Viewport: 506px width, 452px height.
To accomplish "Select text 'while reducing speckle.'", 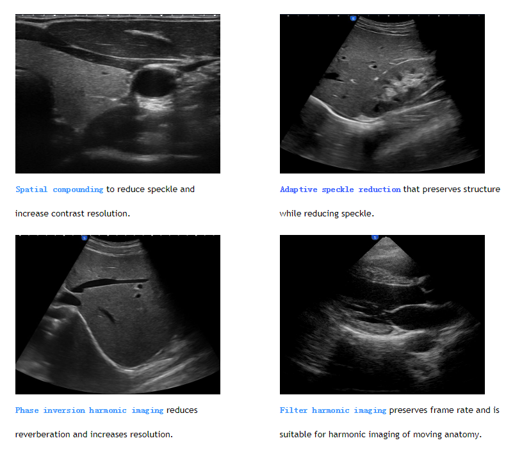I will 327,214.
